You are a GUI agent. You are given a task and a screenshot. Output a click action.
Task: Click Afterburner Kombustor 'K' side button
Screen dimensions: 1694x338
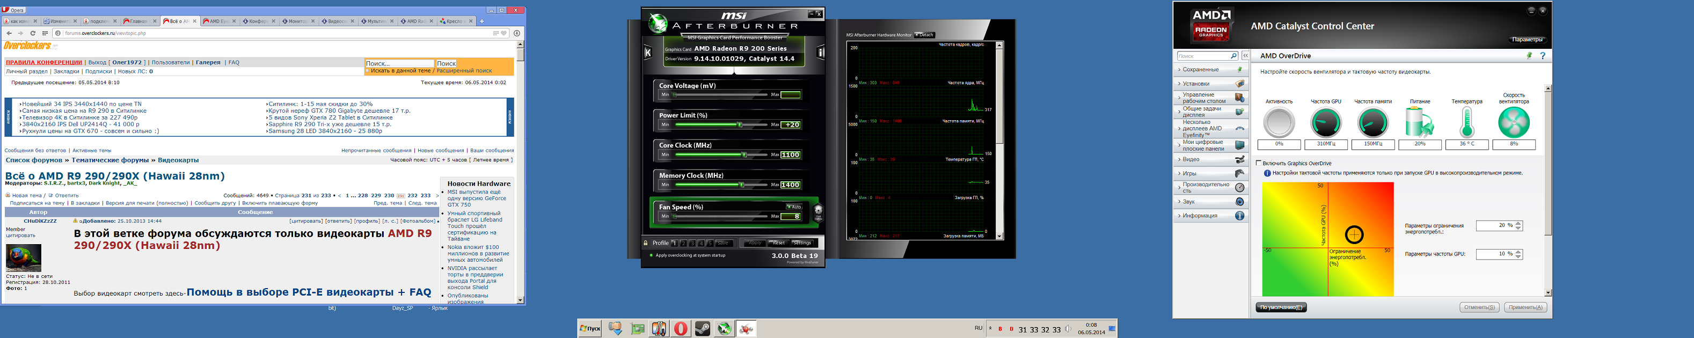648,52
